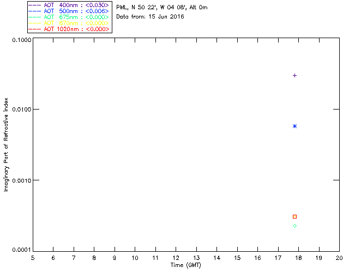
Task: Click the 0.0100 y-axis tick label
Action: point(22,110)
